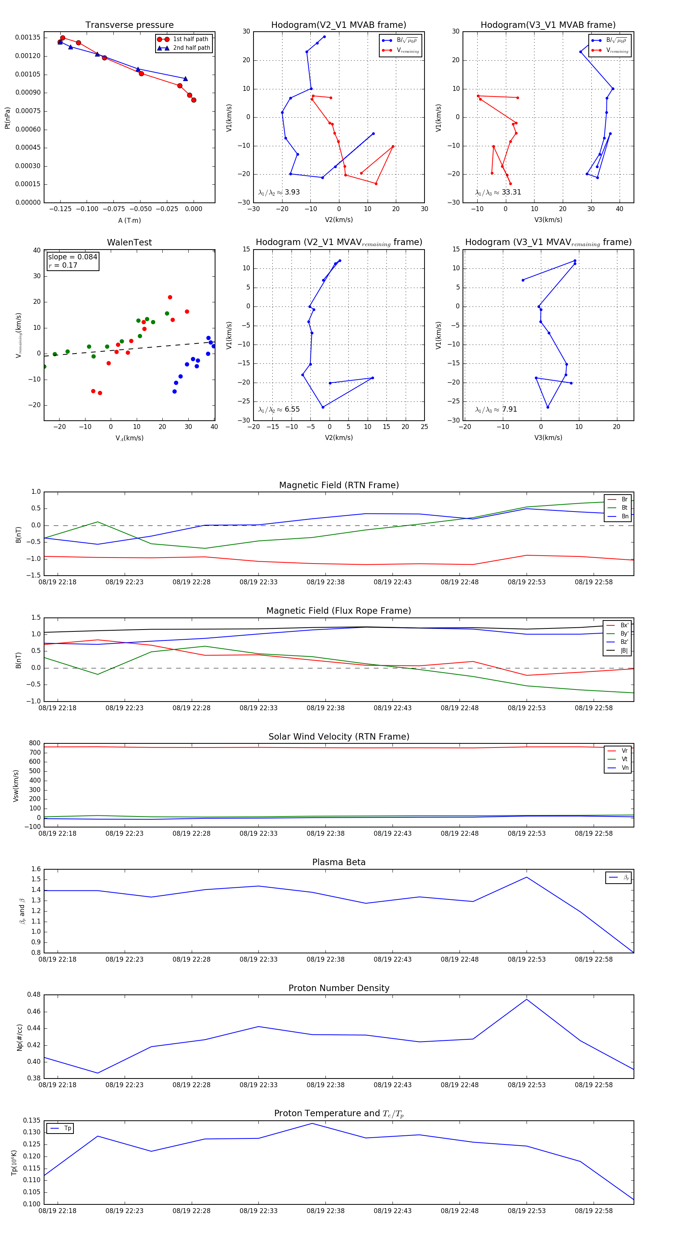Click the "Solar Wind Velocity (RTN Frame)" title
678x1244 pixels.
(x=339, y=737)
